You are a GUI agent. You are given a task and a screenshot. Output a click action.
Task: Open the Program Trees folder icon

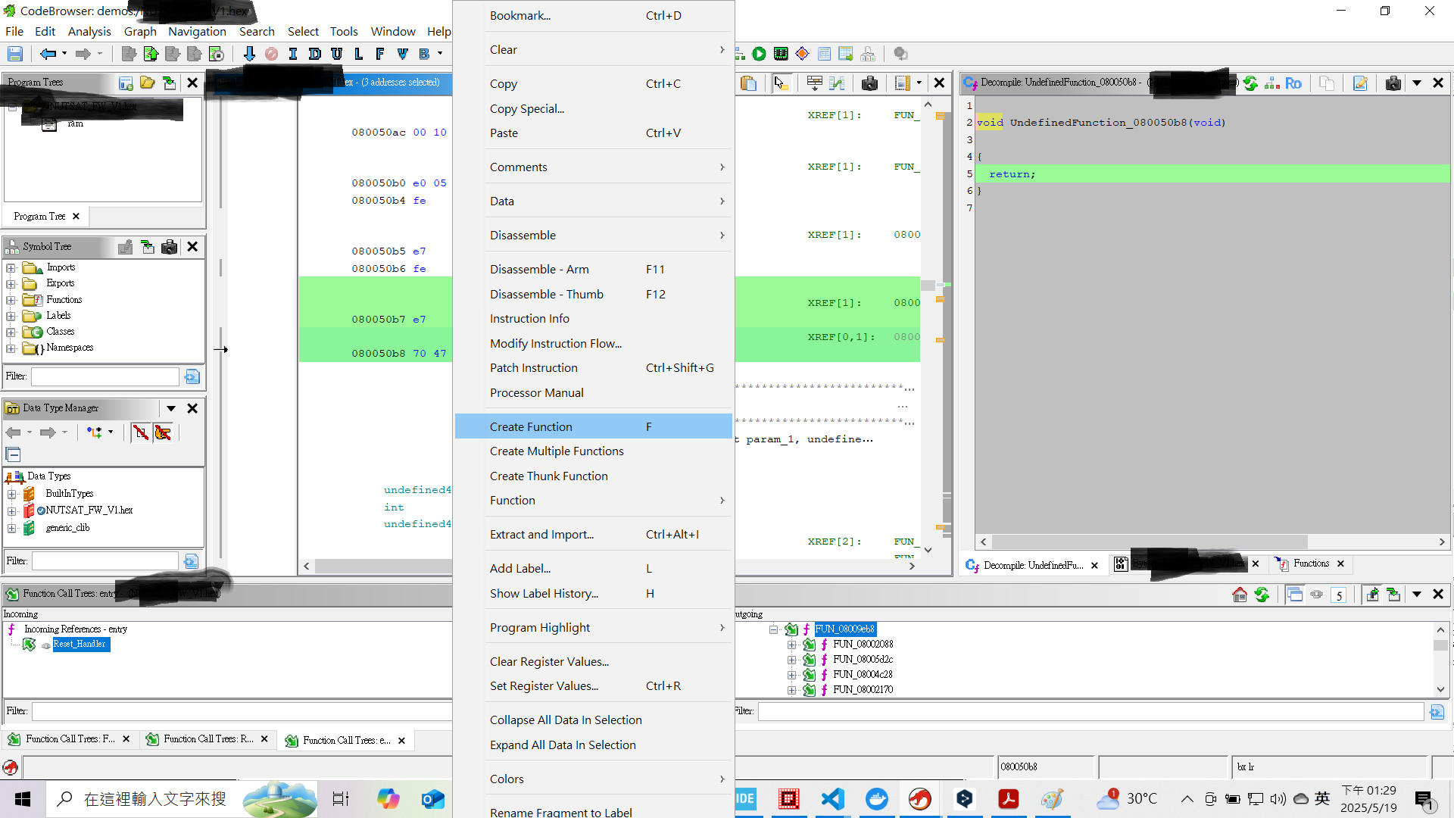(x=148, y=83)
